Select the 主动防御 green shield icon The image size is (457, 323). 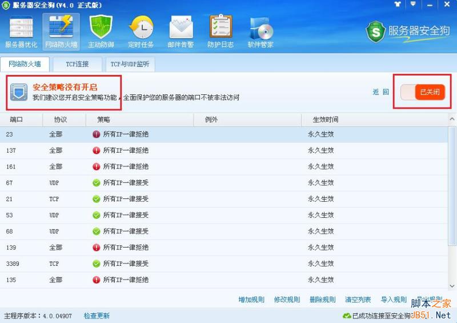pyautogui.click(x=101, y=31)
